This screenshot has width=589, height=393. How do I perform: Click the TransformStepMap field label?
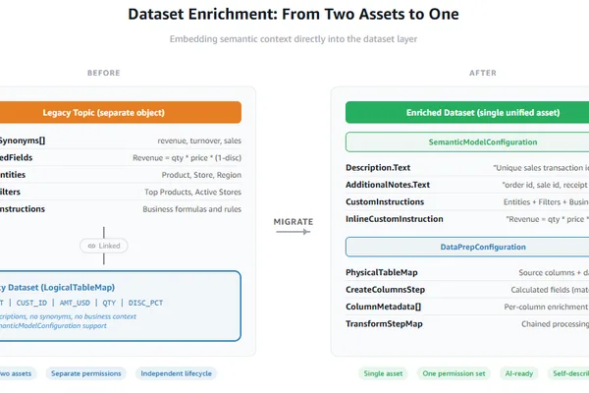(384, 324)
